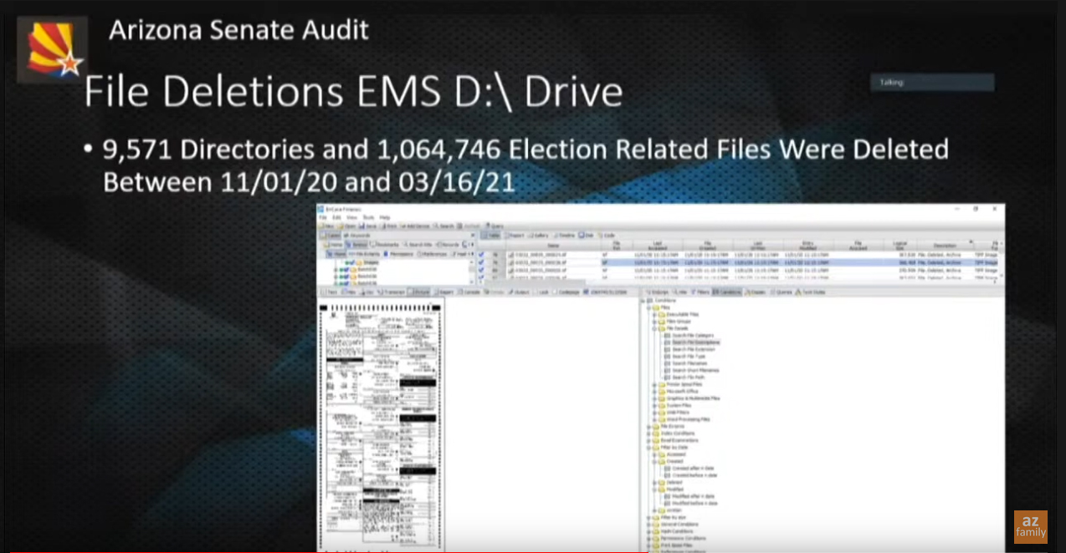Viewport: 1066px width, 553px height.
Task: Open the Edit menu
Action: tap(336, 217)
